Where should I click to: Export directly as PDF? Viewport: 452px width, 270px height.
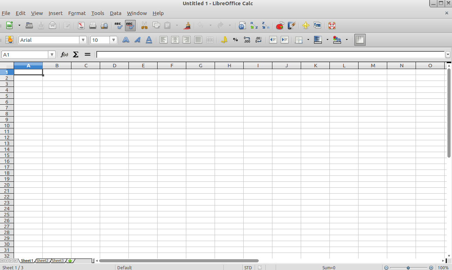pos(81,25)
